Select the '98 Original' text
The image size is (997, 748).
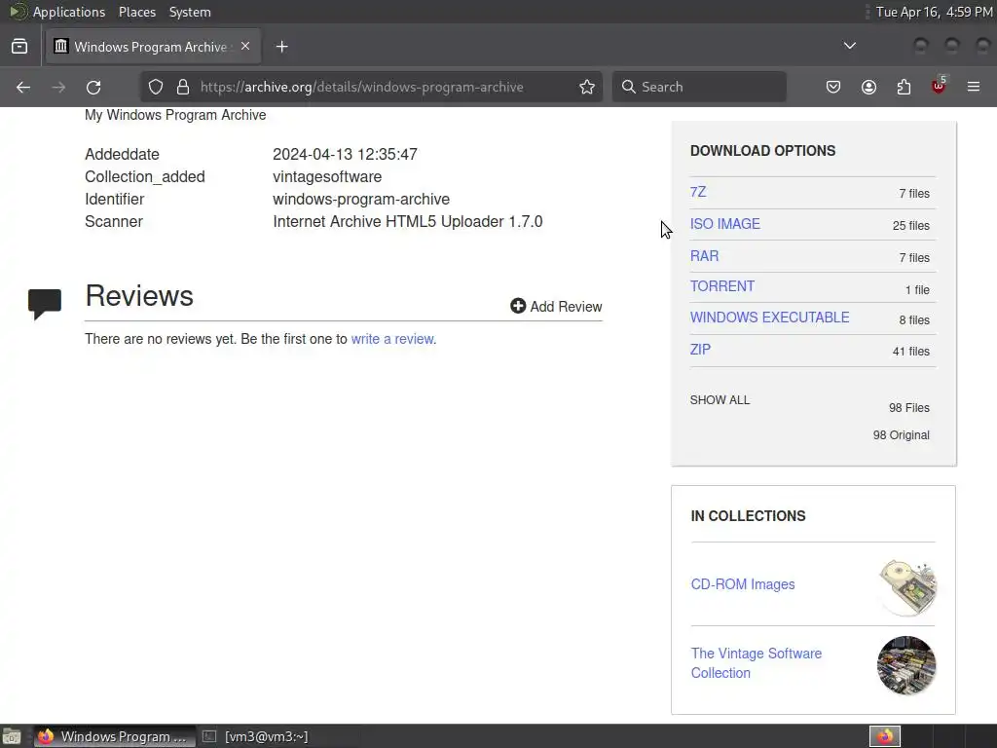(901, 435)
